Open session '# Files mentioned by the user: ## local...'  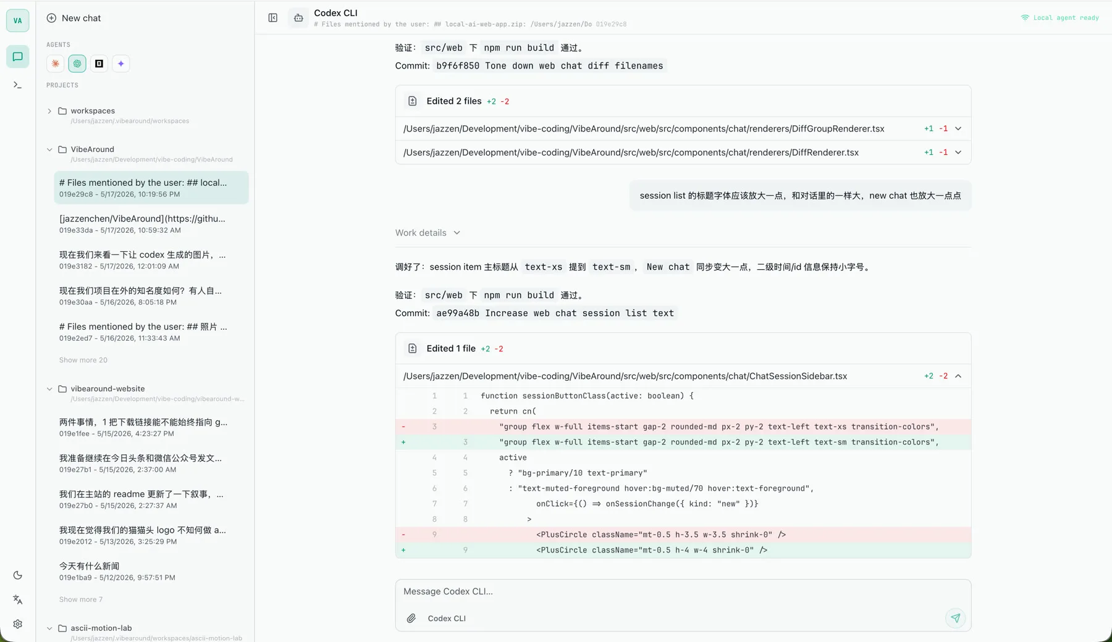click(151, 188)
